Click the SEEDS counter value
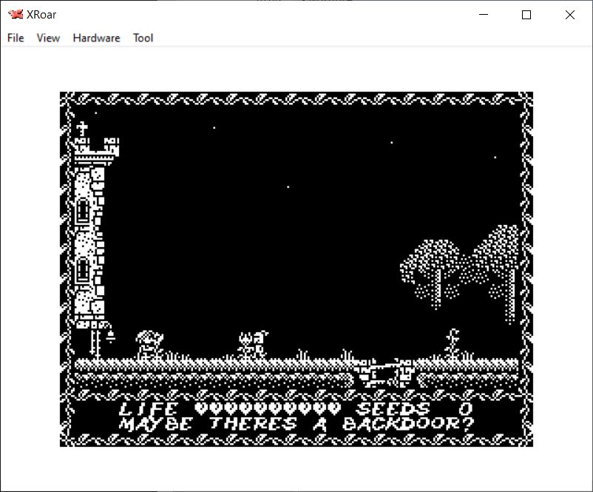This screenshot has height=492, width=593. (x=464, y=408)
